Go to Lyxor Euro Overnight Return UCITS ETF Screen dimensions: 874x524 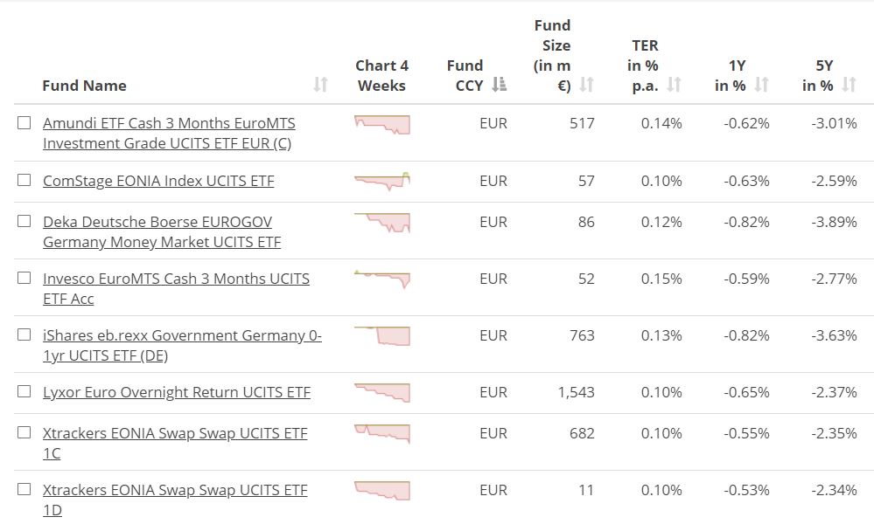pyautogui.click(x=177, y=392)
